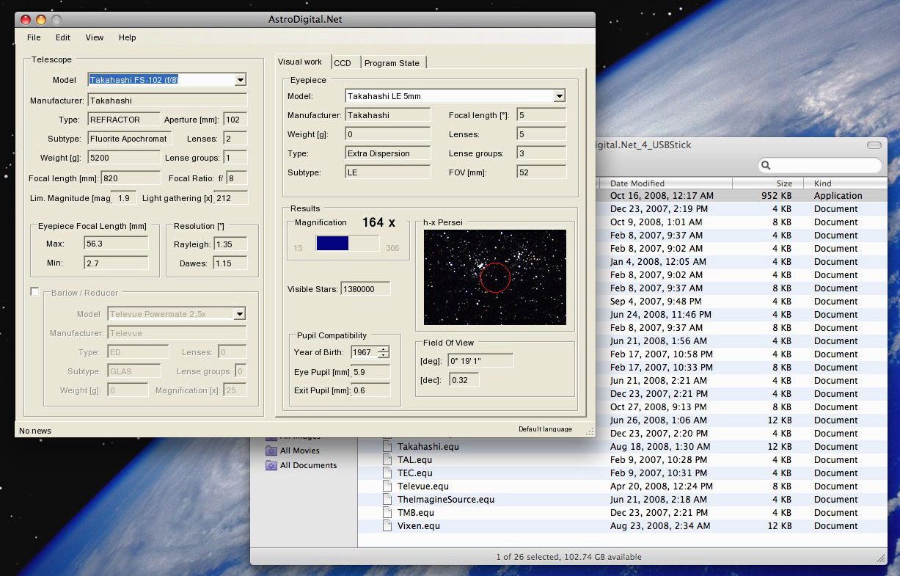Click the resize grip of the Finder window

[x=881, y=558]
